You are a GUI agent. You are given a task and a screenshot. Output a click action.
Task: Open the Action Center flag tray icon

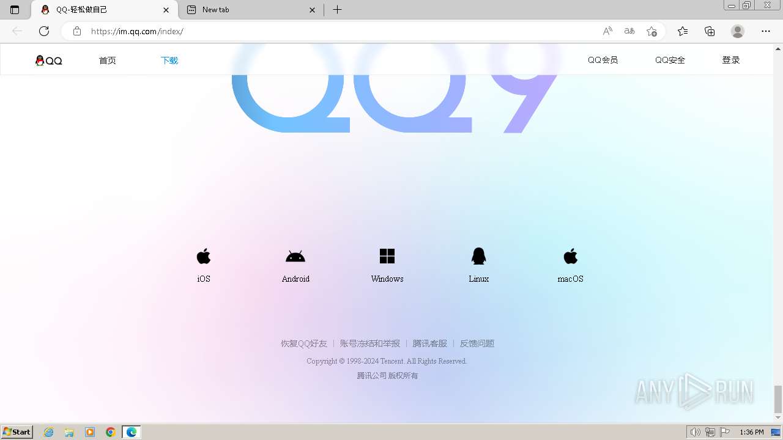point(725,432)
